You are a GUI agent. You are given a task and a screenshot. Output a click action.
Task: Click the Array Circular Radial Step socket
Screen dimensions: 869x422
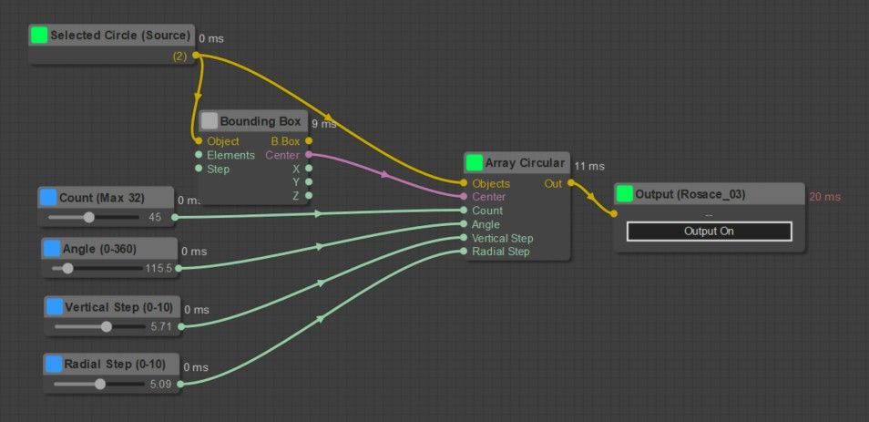pyautogui.click(x=464, y=252)
